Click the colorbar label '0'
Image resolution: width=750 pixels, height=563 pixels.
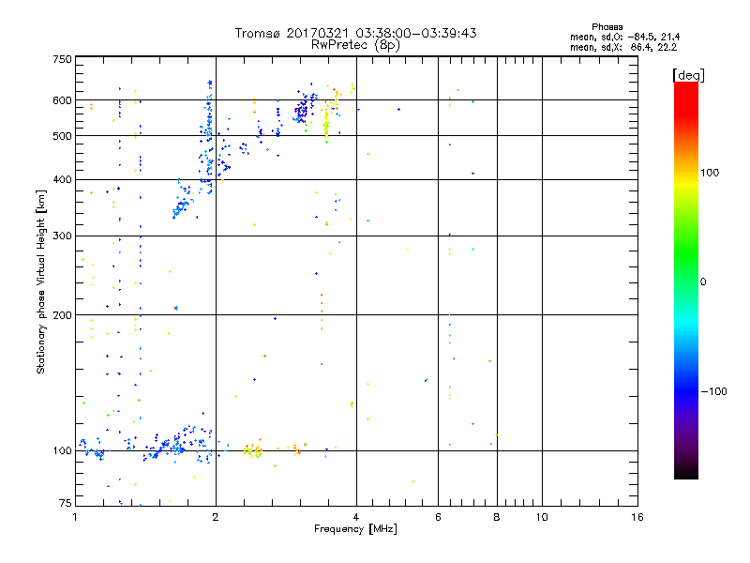pos(702,282)
